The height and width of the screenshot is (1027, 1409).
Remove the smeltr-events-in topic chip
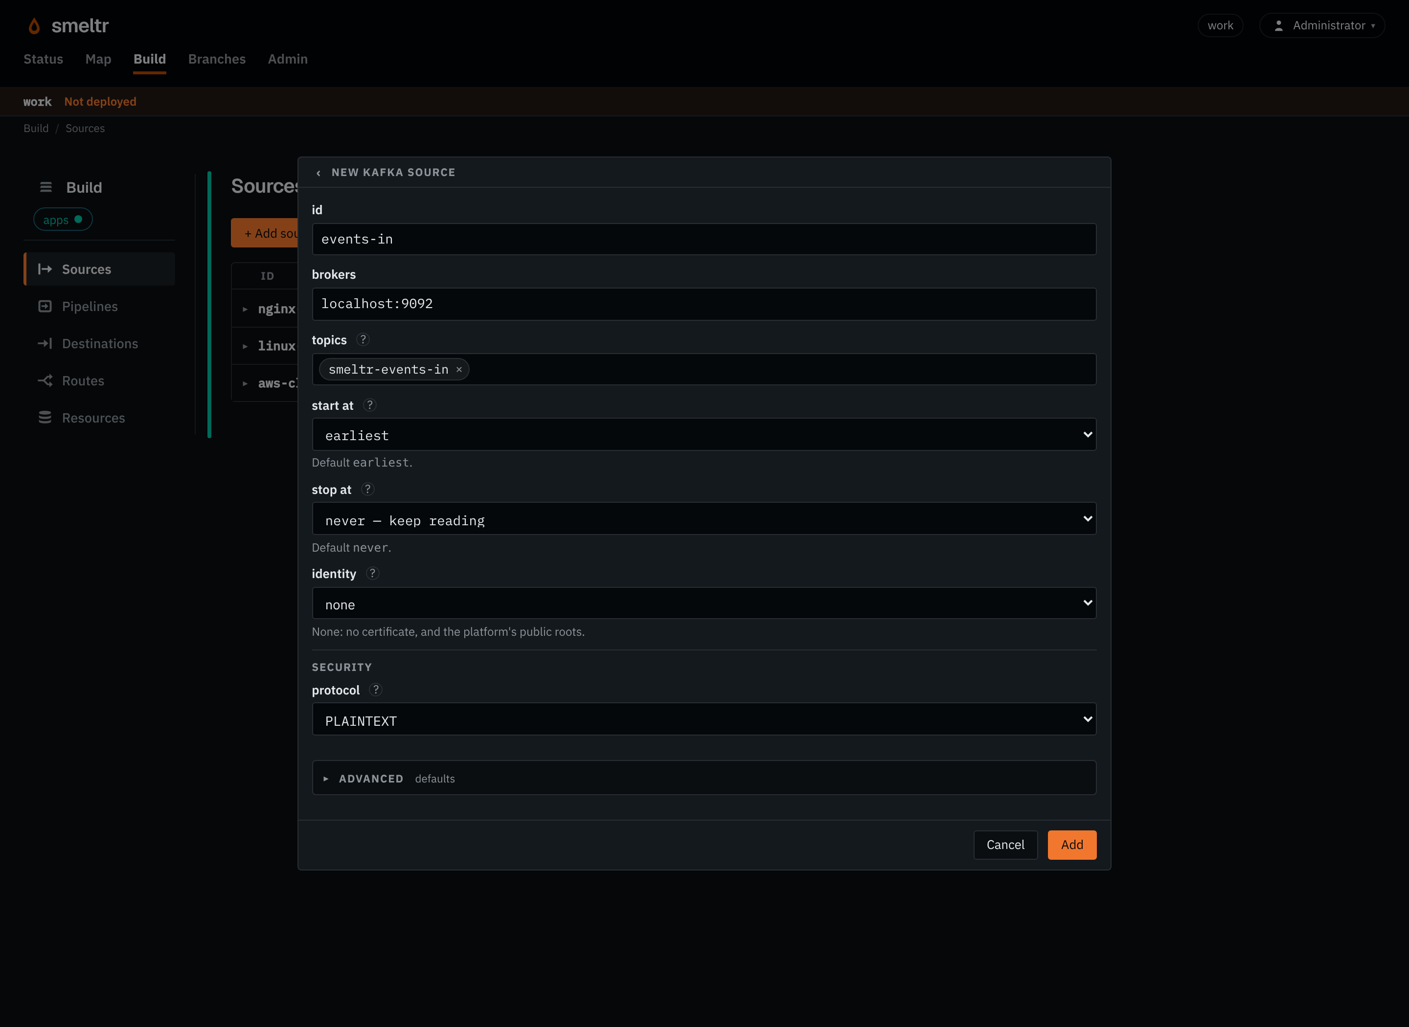pyautogui.click(x=459, y=369)
